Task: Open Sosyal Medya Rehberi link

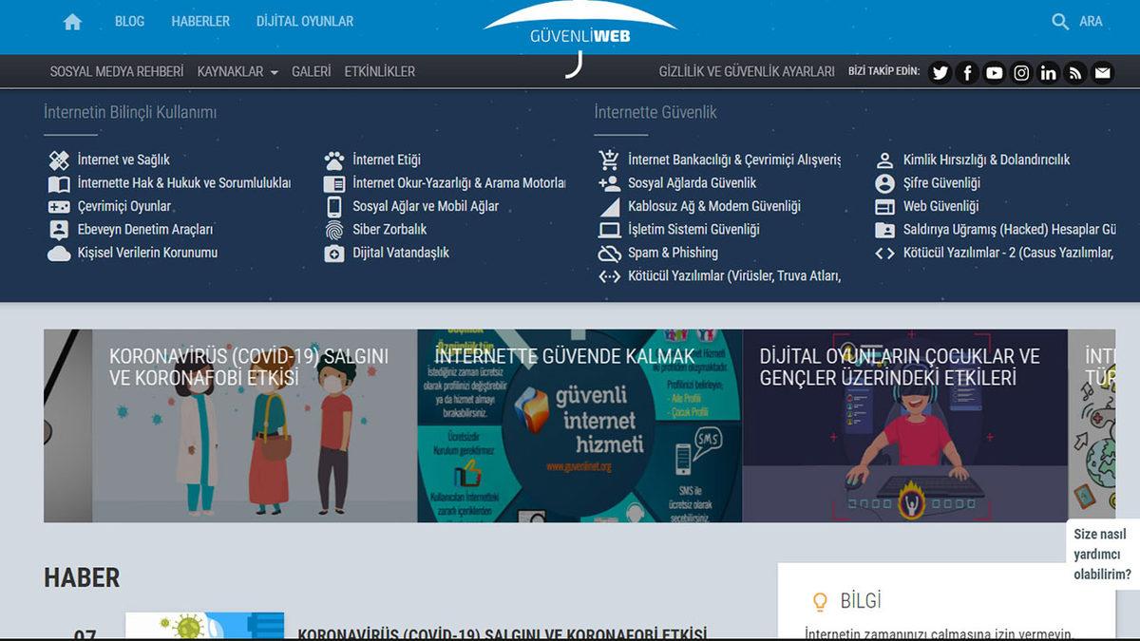Action: point(116,71)
